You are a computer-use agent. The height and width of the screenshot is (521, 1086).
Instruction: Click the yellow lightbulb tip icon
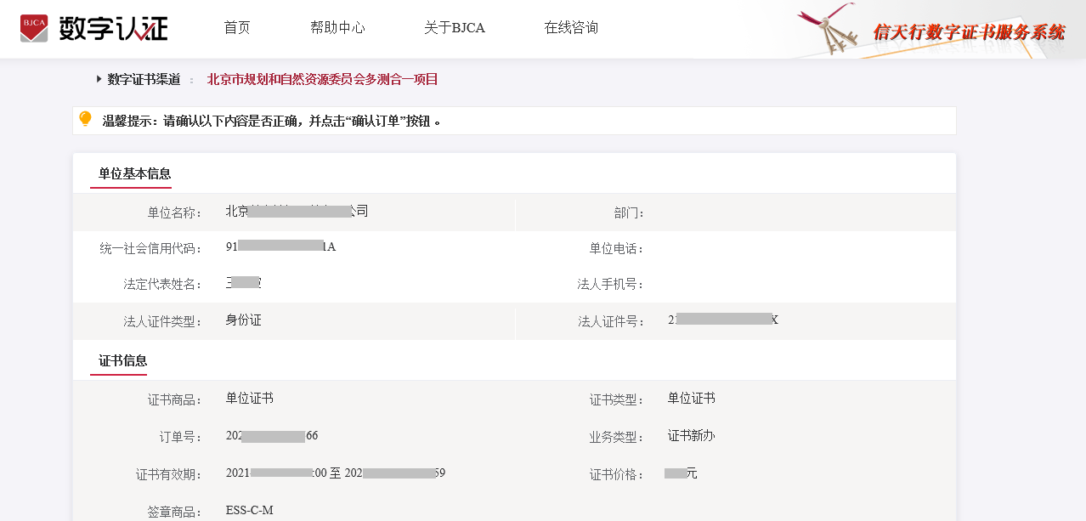pos(85,119)
